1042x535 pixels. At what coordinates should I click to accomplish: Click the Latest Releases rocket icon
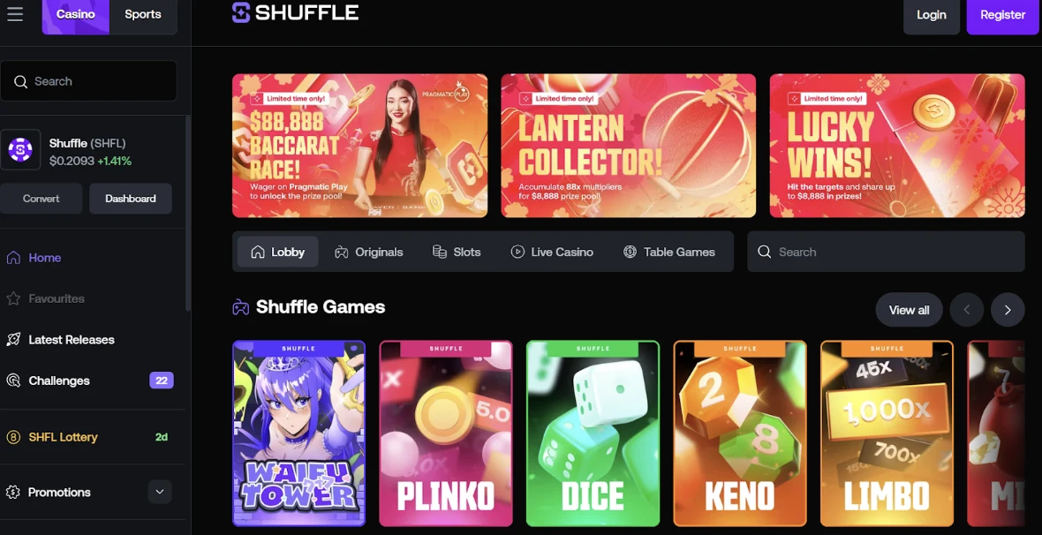13,340
